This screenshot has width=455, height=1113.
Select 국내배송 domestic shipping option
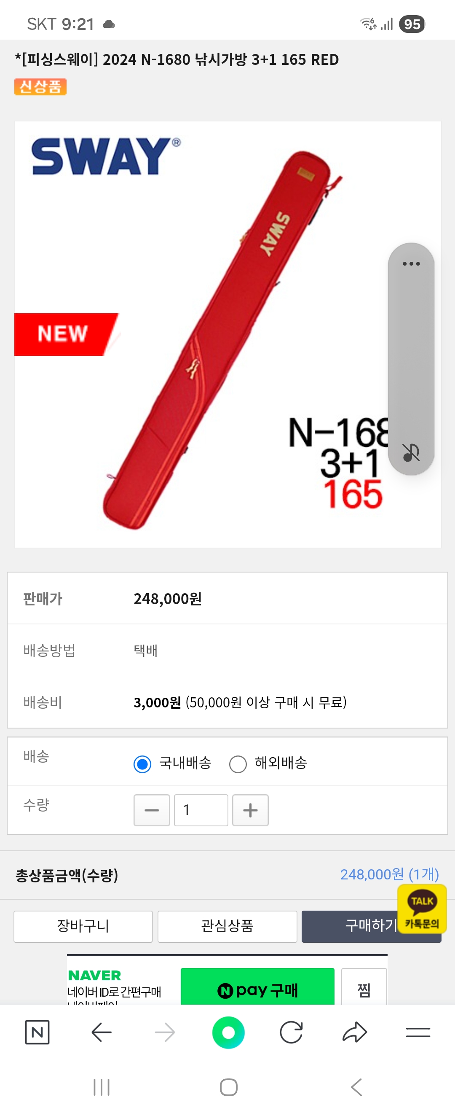click(x=142, y=764)
